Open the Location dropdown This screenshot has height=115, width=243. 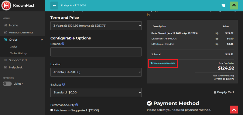[96, 72]
